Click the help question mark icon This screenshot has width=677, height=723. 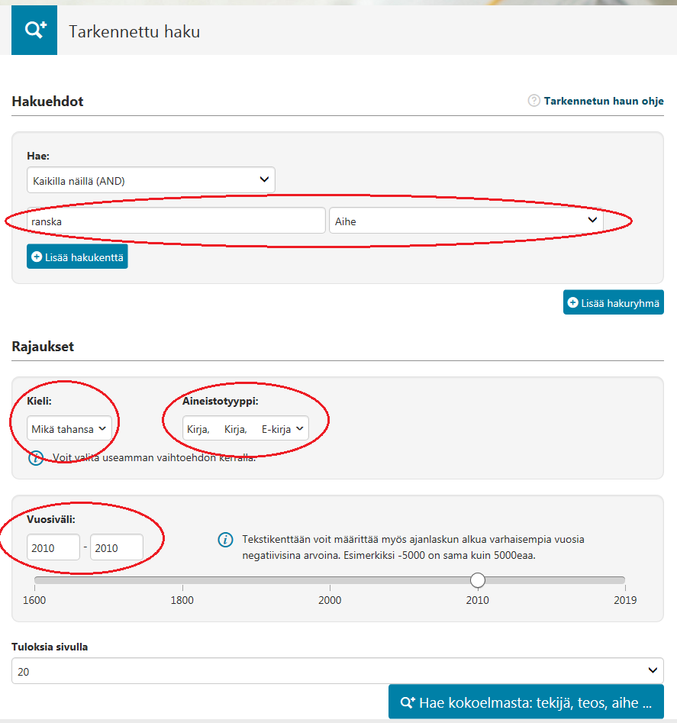coord(534,101)
